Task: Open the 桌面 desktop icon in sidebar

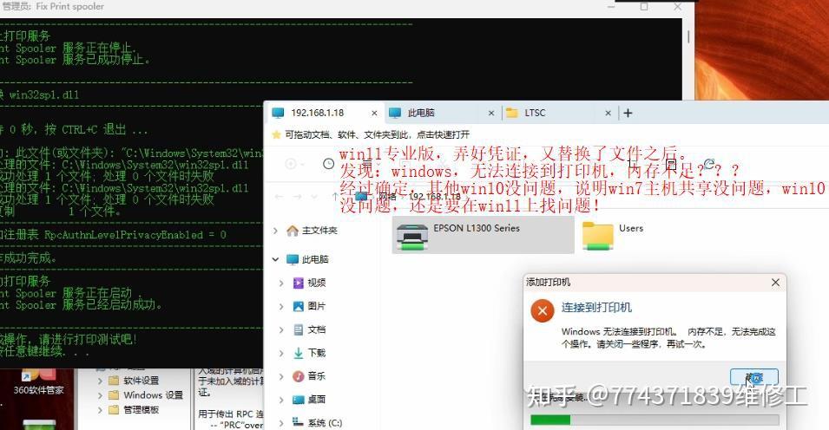Action: tap(299, 400)
